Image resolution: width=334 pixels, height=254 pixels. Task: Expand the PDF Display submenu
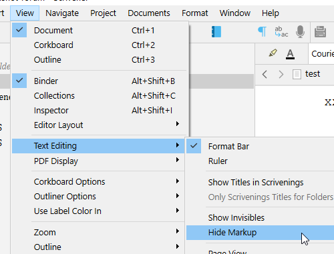(x=98, y=161)
